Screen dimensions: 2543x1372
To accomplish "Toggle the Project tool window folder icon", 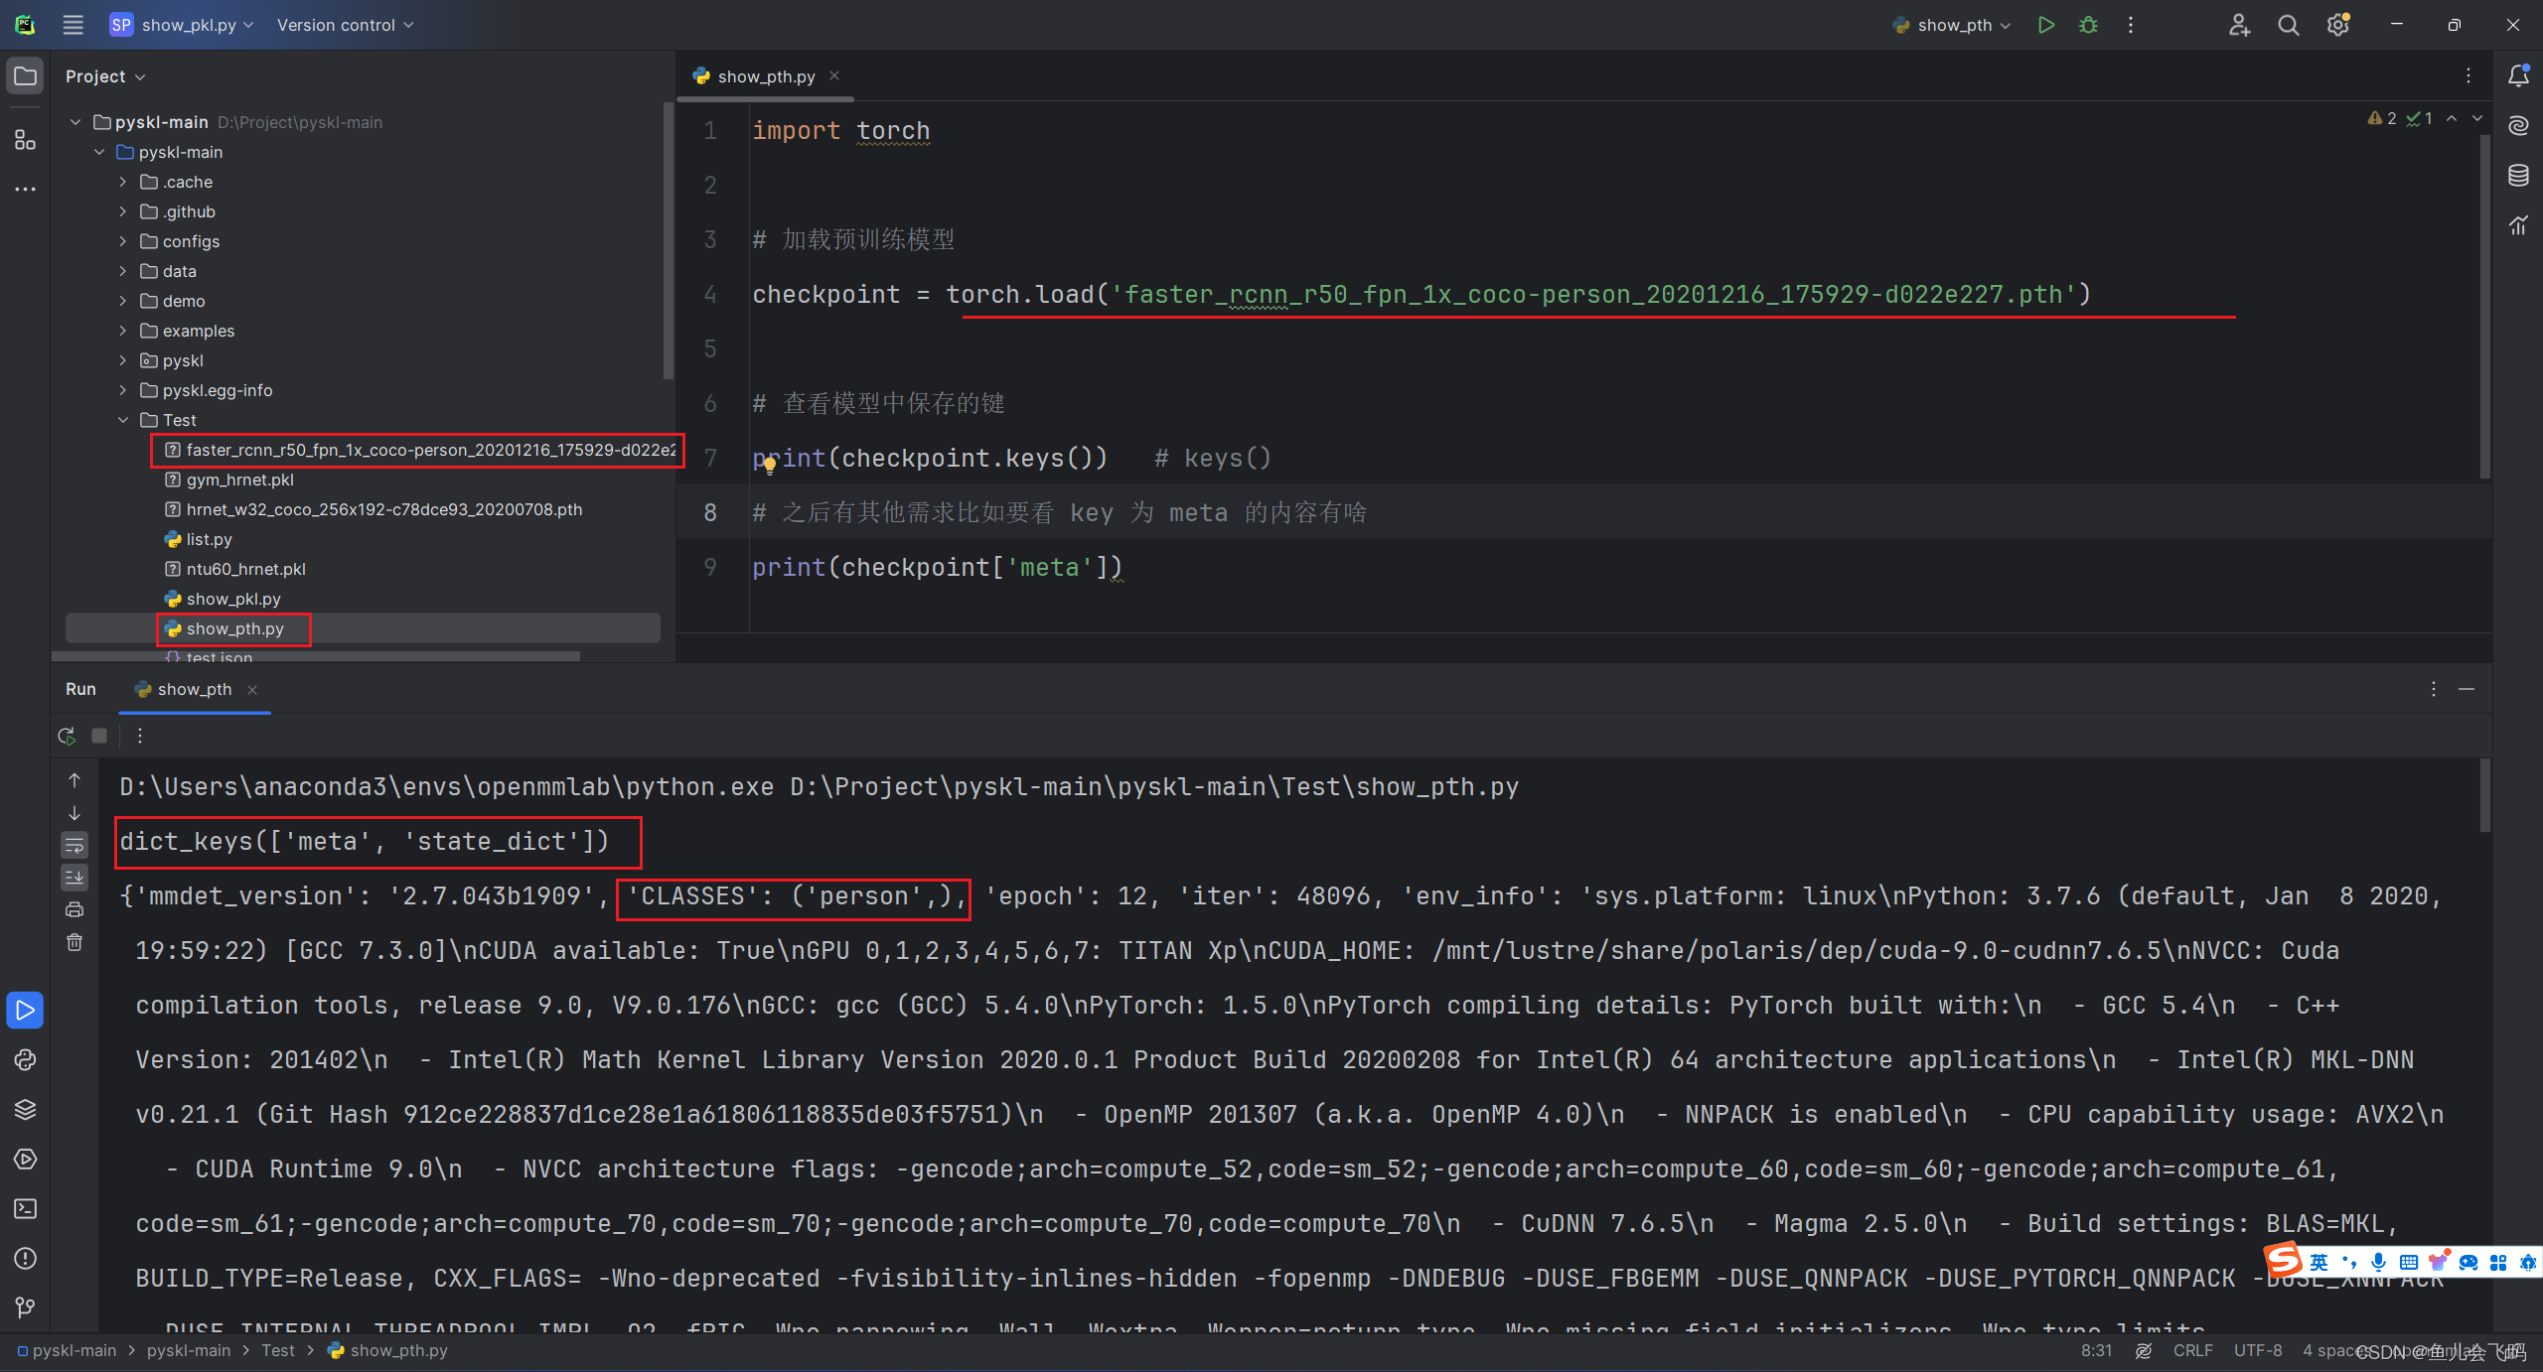I will pos(25,75).
